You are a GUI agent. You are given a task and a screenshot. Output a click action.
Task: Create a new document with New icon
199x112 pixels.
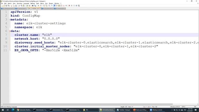pyautogui.click(x=2, y=6)
